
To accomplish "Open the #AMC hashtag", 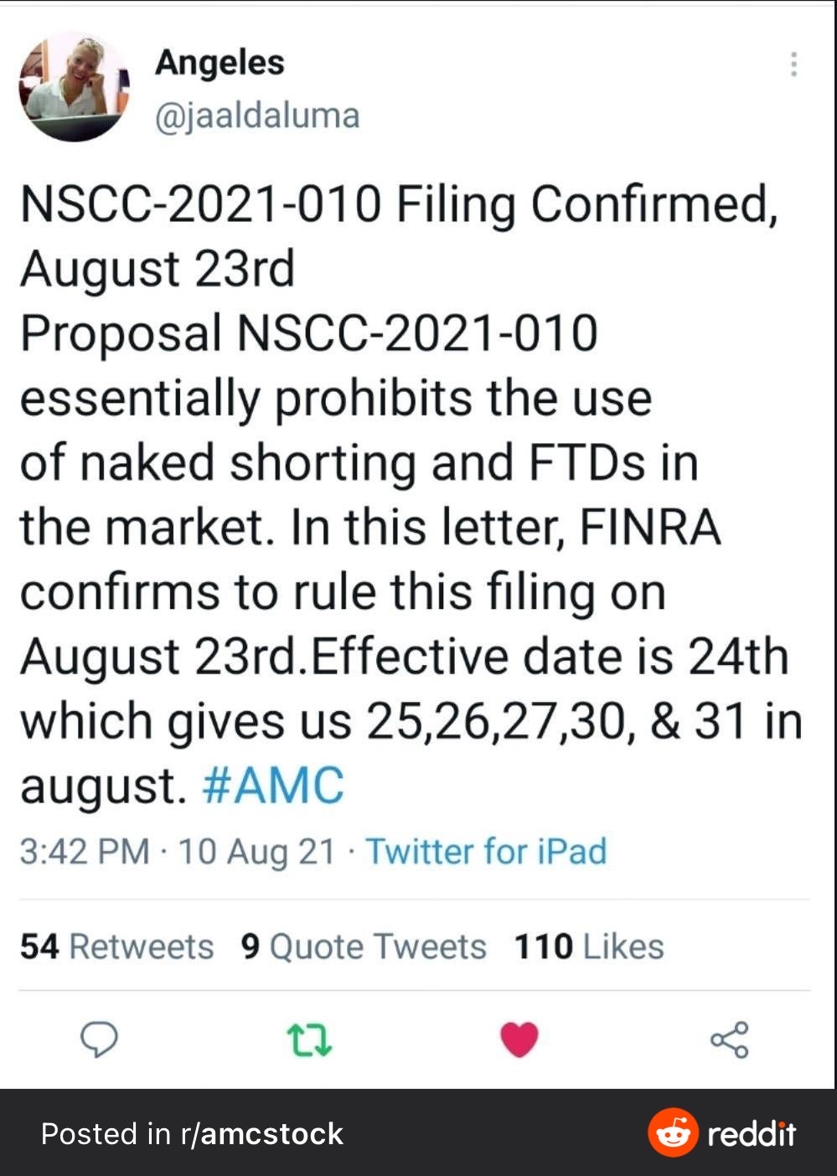I will point(273,787).
